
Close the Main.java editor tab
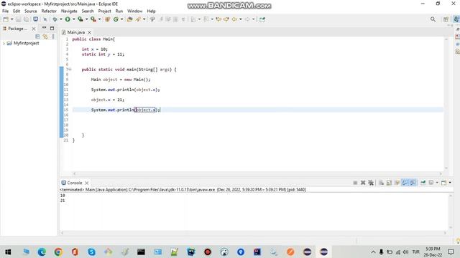[89, 32]
